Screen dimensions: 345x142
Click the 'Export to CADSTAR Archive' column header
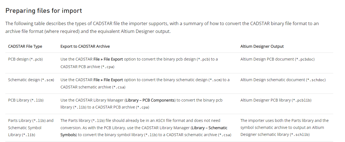pos(85,46)
